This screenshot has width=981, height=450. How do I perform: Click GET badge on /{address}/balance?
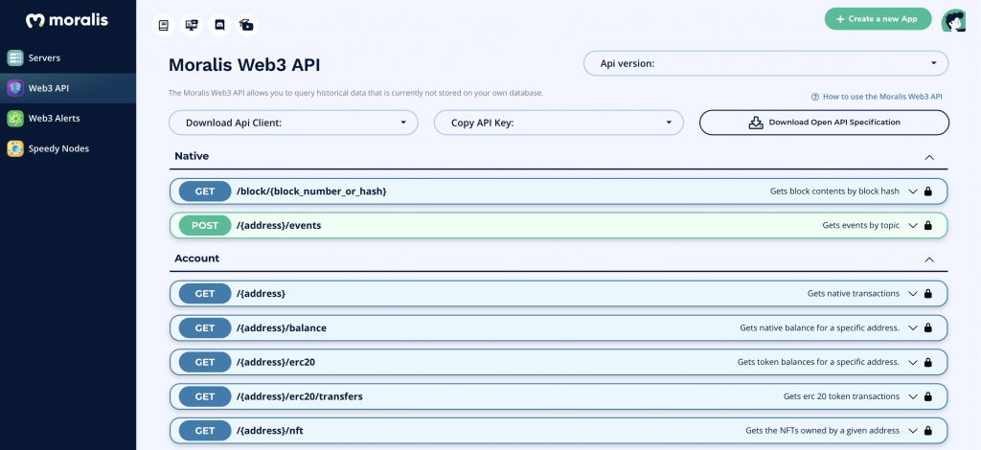205,327
